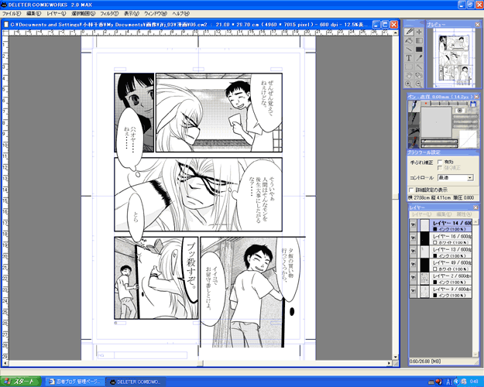Close the Layer panel
The width and height of the screenshot is (484, 387).
pos(475,207)
